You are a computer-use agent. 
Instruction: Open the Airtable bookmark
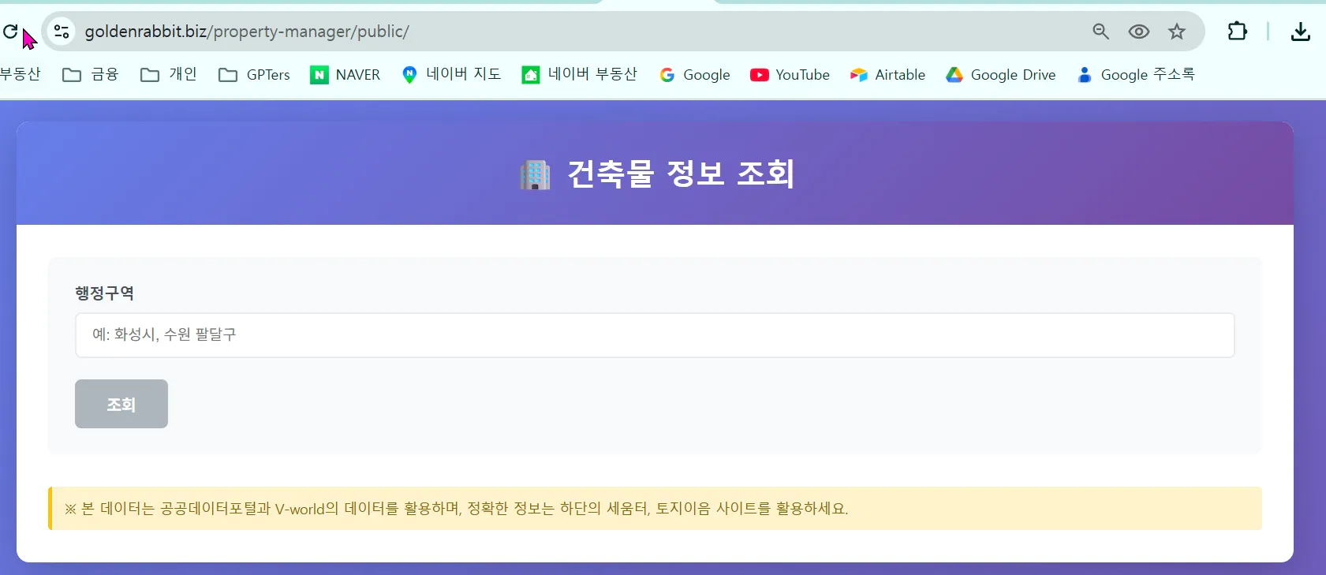click(887, 74)
